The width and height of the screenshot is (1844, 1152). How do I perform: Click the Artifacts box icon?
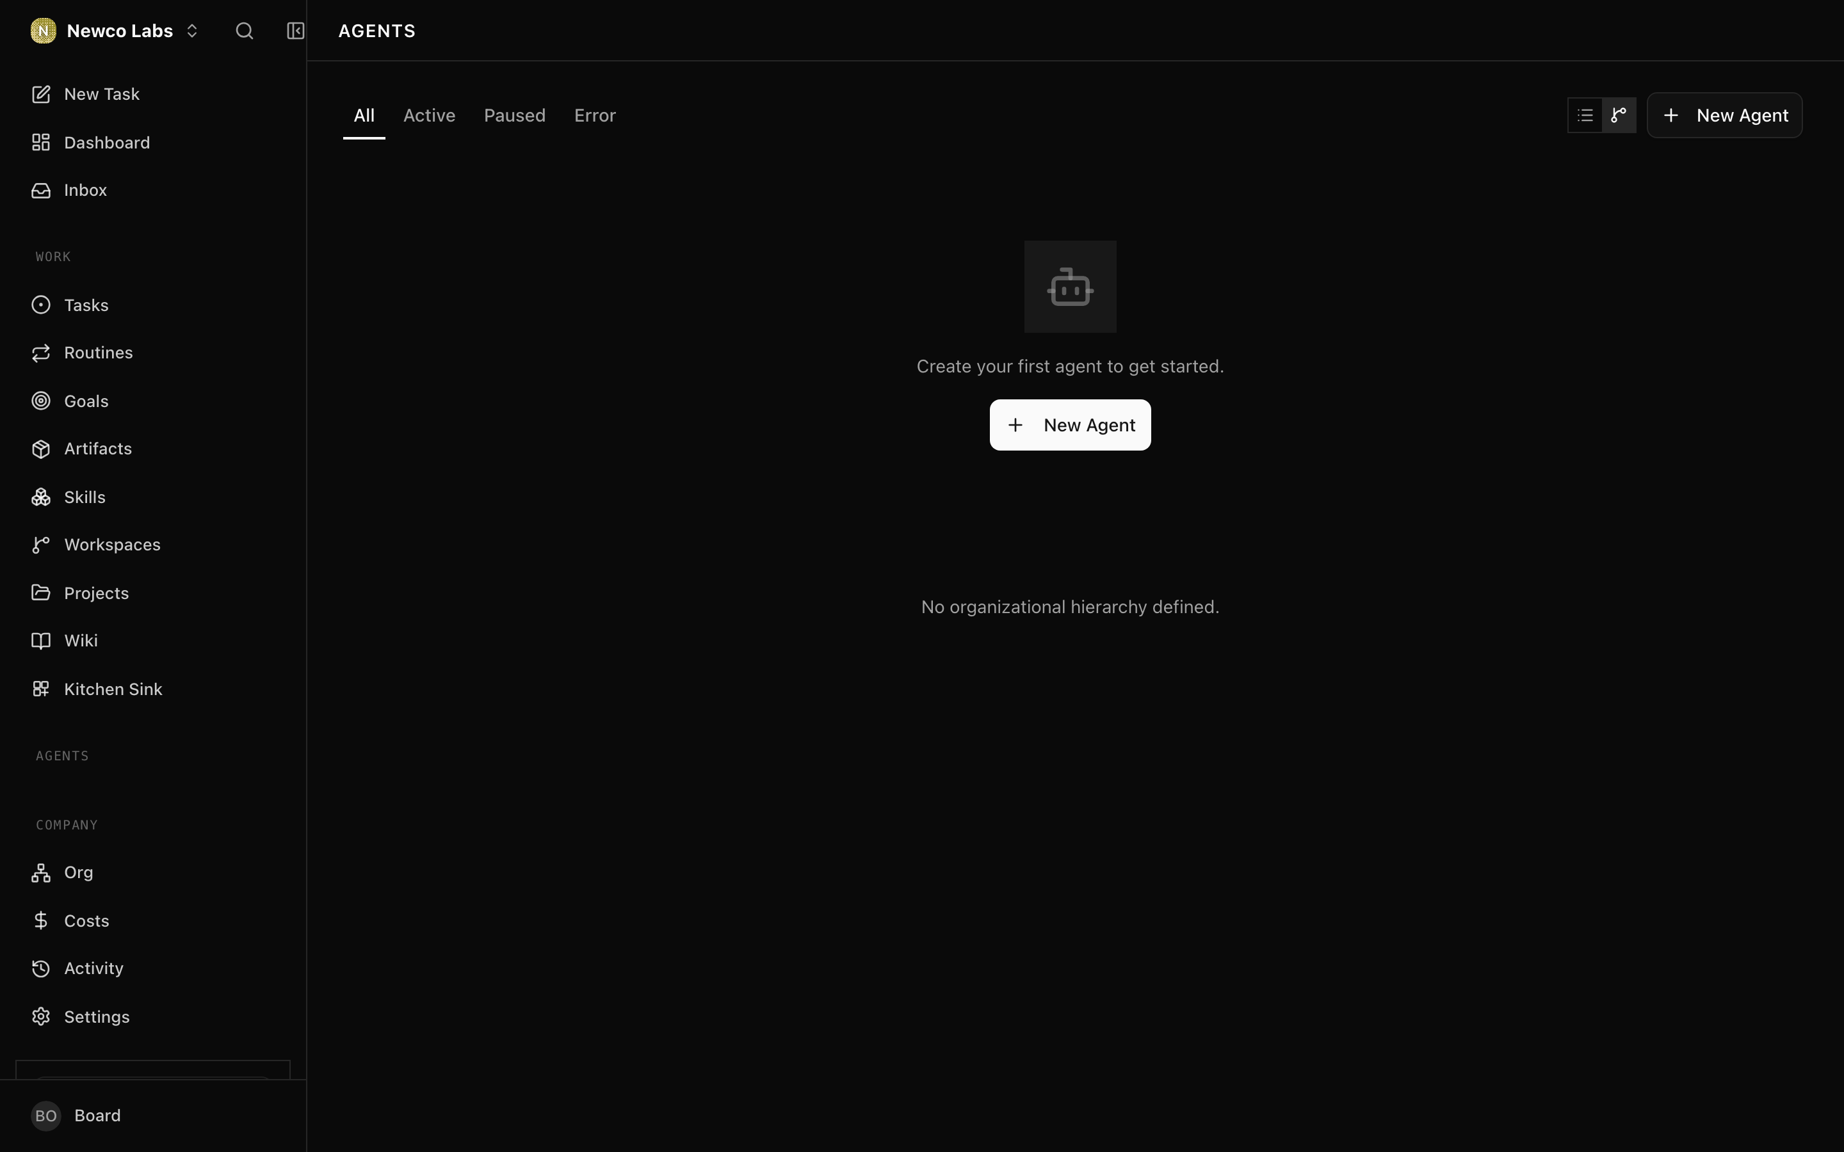pos(41,449)
